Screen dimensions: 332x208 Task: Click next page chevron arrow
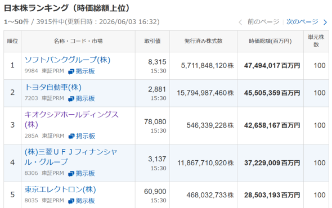click(x=325, y=22)
